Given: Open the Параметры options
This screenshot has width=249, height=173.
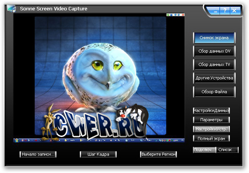Looking at the screenshot, I should pyautogui.click(x=211, y=120).
